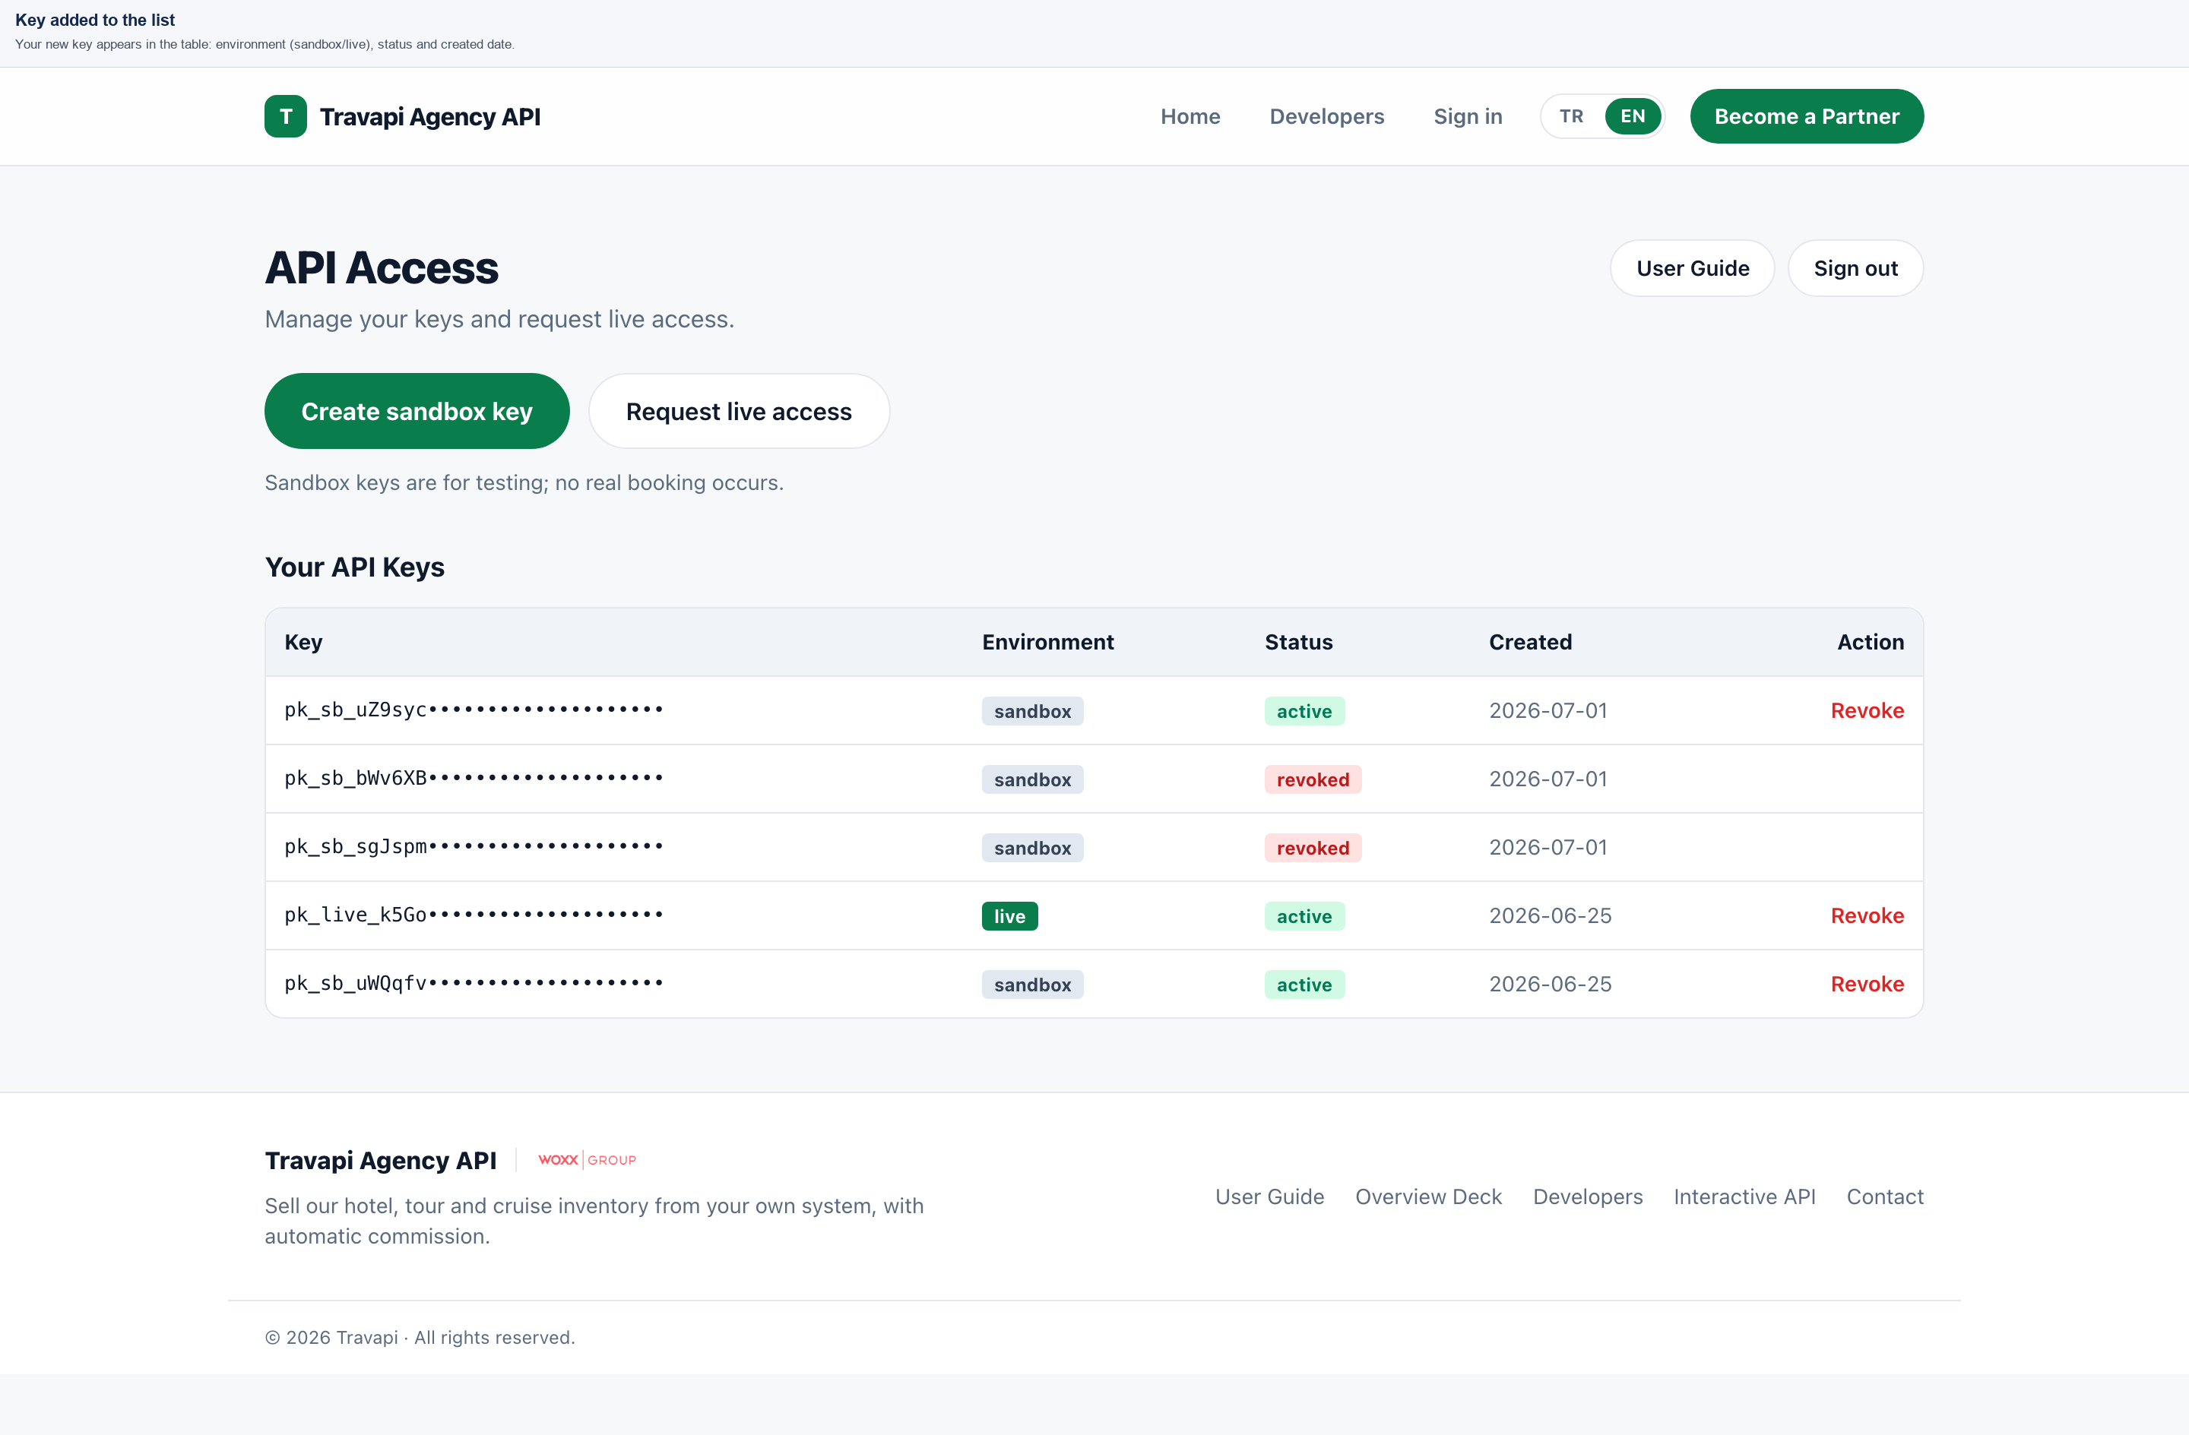2189x1435 pixels.
Task: Open the footer User Guide link
Action: [x=1269, y=1197]
